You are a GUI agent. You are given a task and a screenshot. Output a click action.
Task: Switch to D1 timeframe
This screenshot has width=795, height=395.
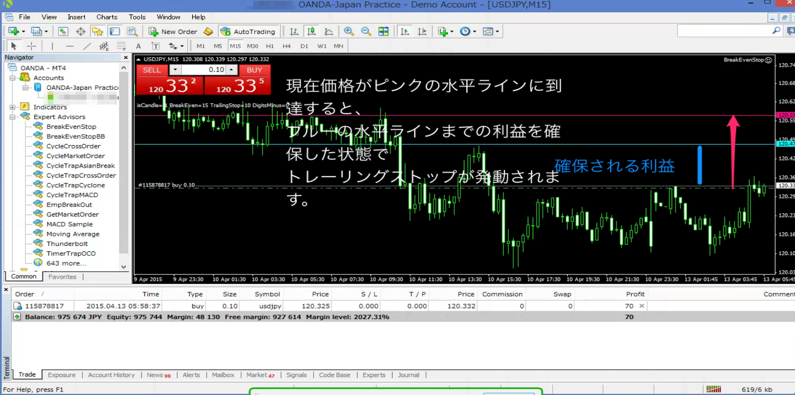[304, 46]
